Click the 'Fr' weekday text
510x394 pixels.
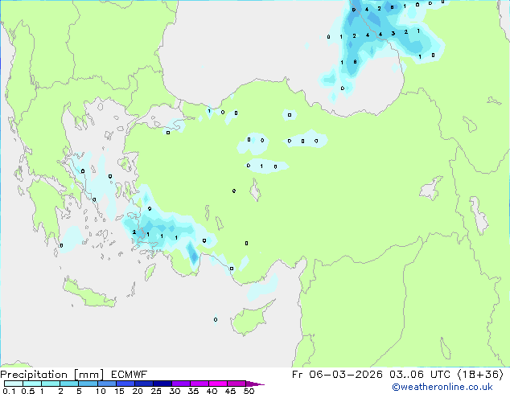298,375
